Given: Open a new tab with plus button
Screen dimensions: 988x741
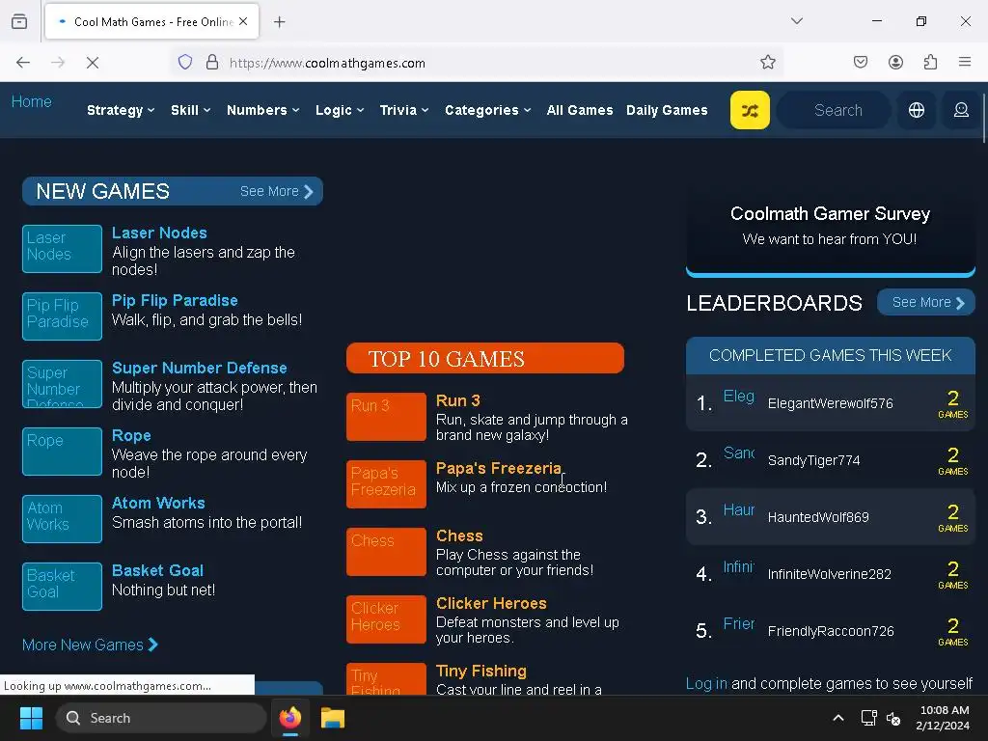Looking at the screenshot, I should point(279,22).
